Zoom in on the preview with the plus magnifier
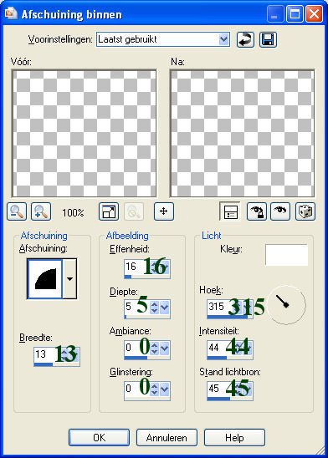 tap(41, 211)
